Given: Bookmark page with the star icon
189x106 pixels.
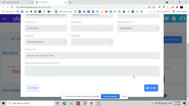Looking at the screenshot, I should [x=154, y=7].
